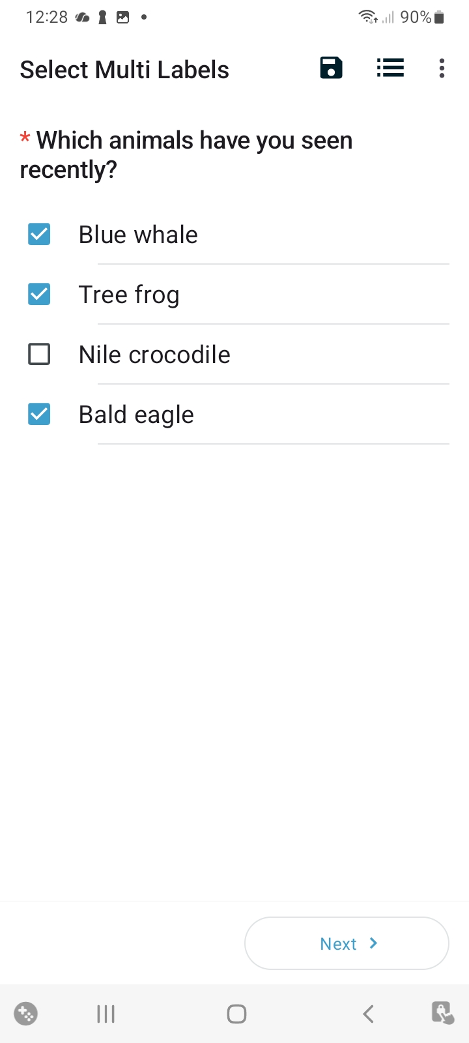Image resolution: width=469 pixels, height=1043 pixels.
Task: Tap the game controller icon in navigation bar
Action: tap(26, 1014)
